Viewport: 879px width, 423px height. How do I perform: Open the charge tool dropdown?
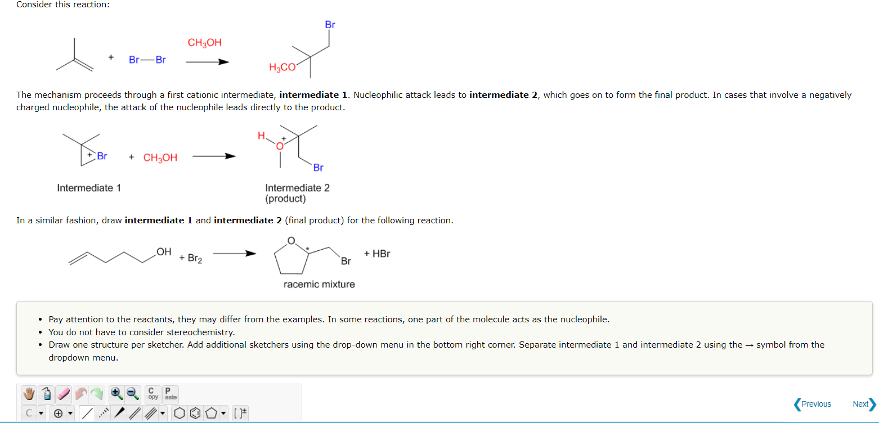(70, 412)
